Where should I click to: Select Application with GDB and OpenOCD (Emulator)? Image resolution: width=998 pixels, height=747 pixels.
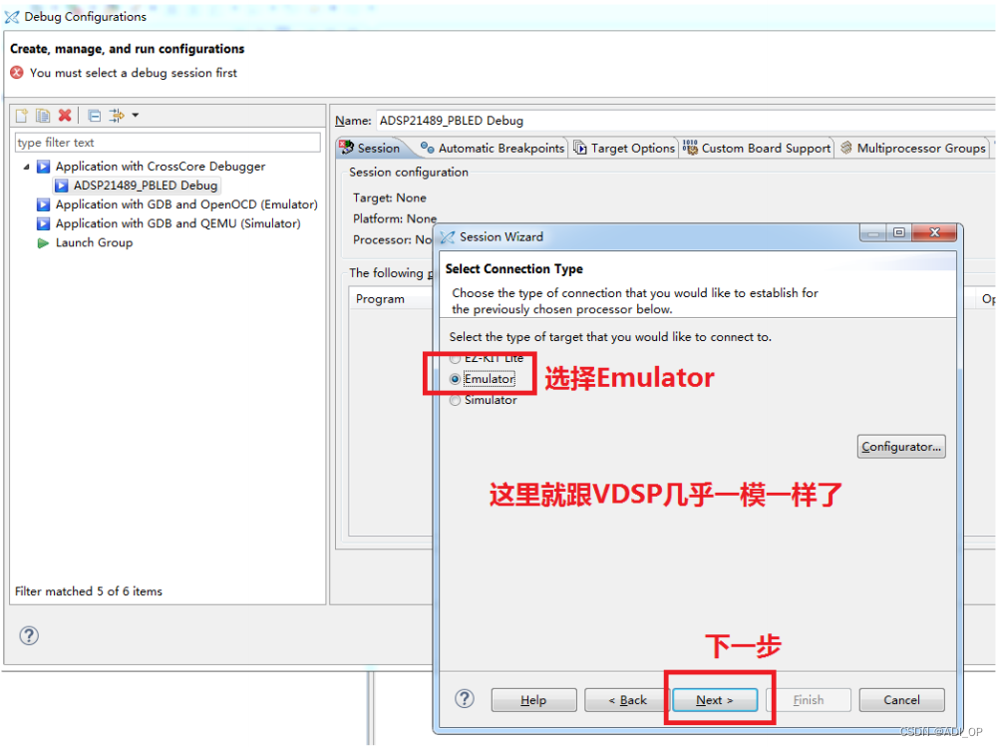pos(185,204)
